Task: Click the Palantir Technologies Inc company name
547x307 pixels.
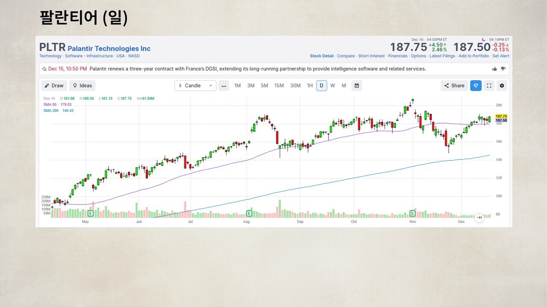Action: pyautogui.click(x=109, y=49)
